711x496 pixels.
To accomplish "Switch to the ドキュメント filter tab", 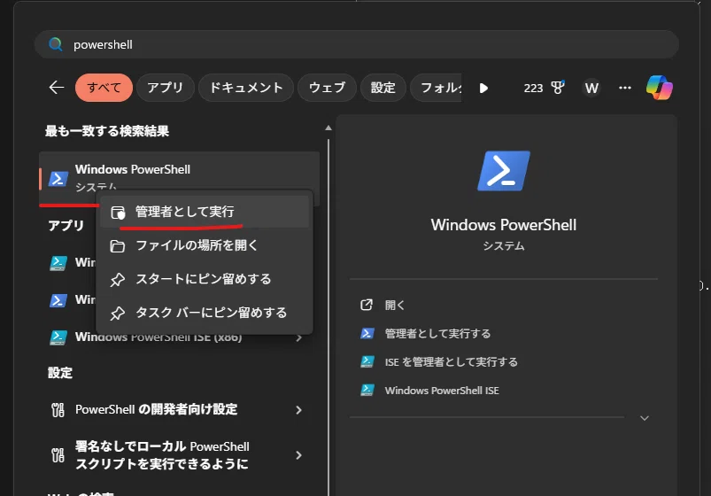I will pyautogui.click(x=246, y=88).
